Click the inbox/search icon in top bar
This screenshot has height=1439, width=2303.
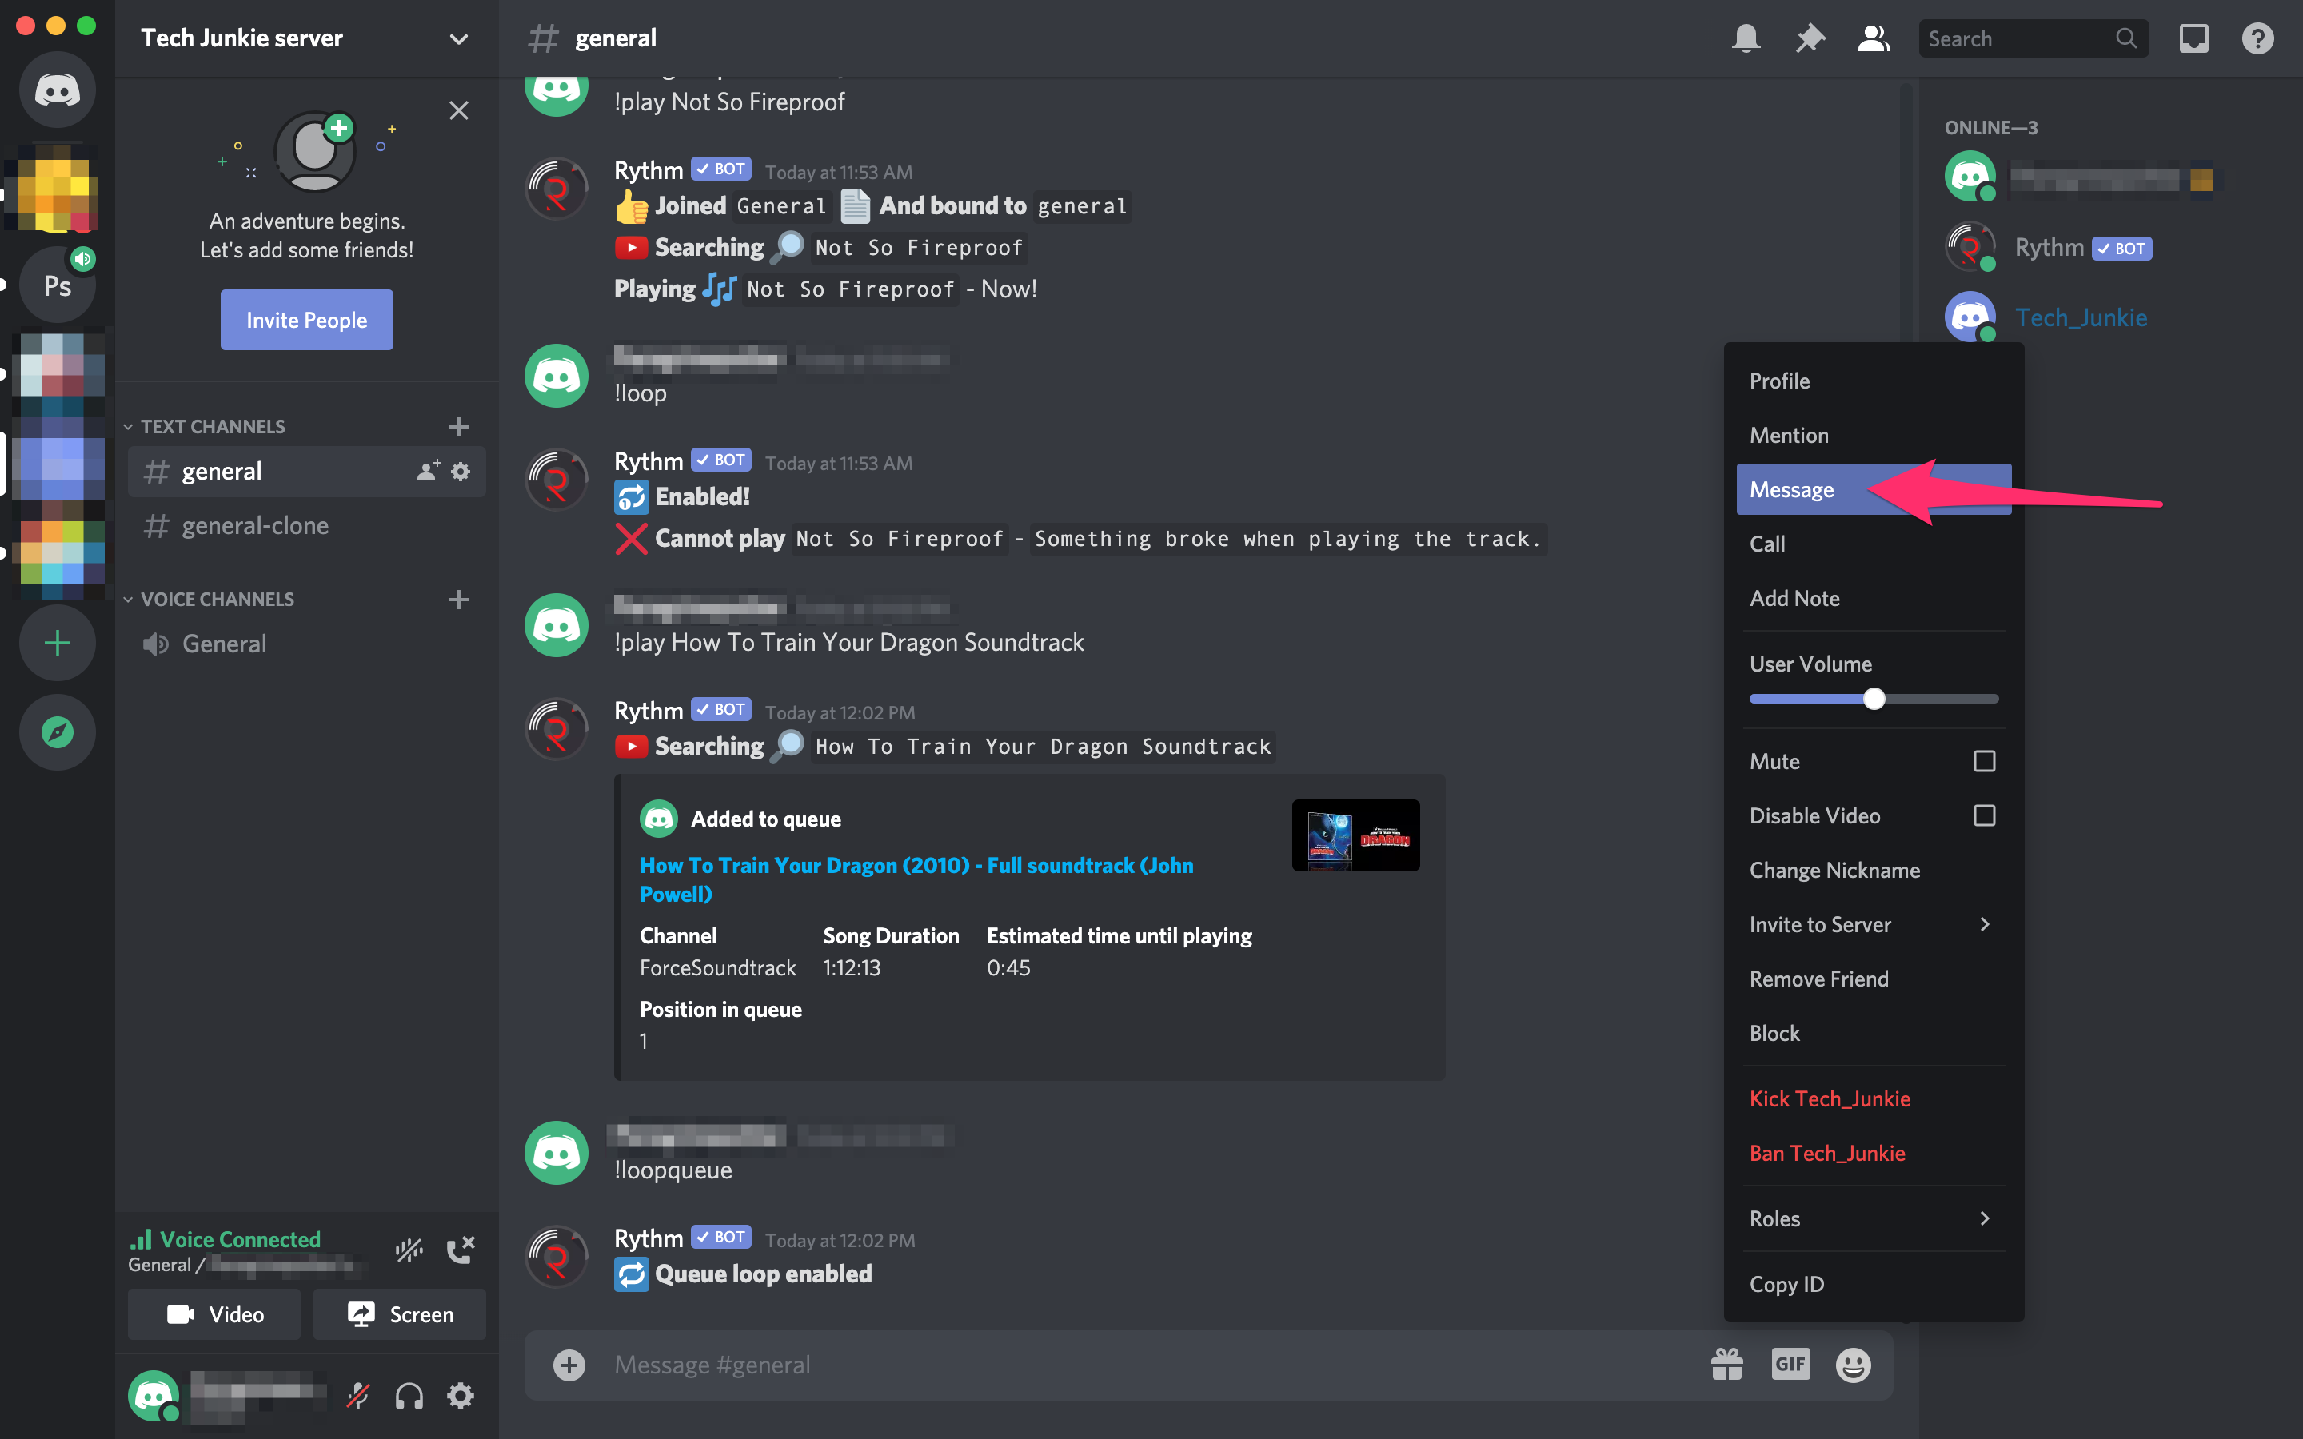pyautogui.click(x=2193, y=37)
